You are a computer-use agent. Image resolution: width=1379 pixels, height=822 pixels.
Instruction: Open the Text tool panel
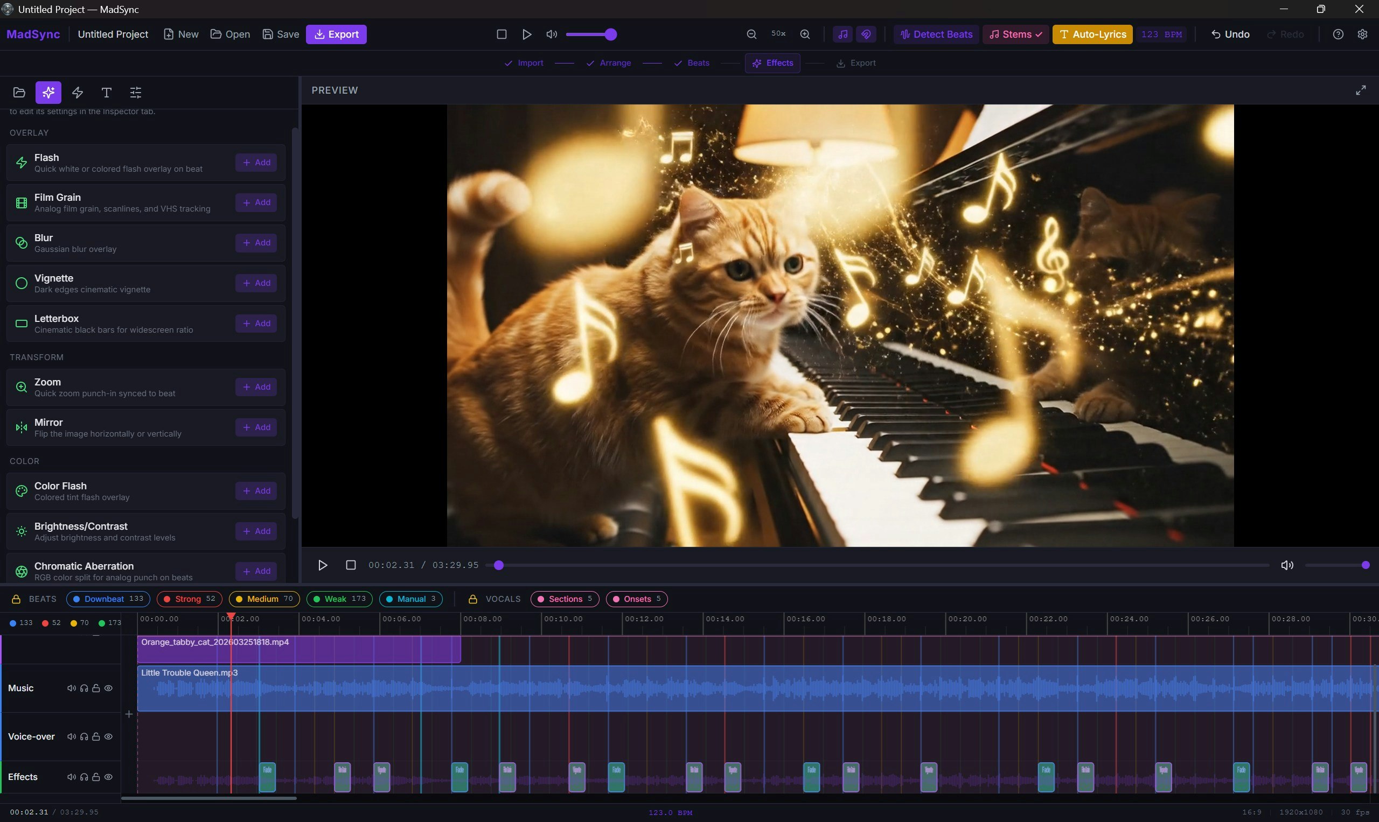tap(106, 93)
